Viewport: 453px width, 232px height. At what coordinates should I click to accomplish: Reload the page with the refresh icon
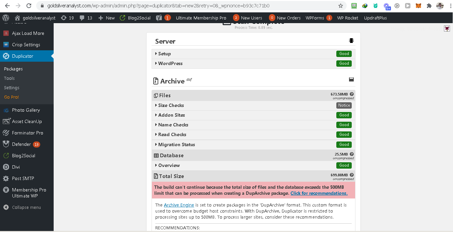point(29,6)
